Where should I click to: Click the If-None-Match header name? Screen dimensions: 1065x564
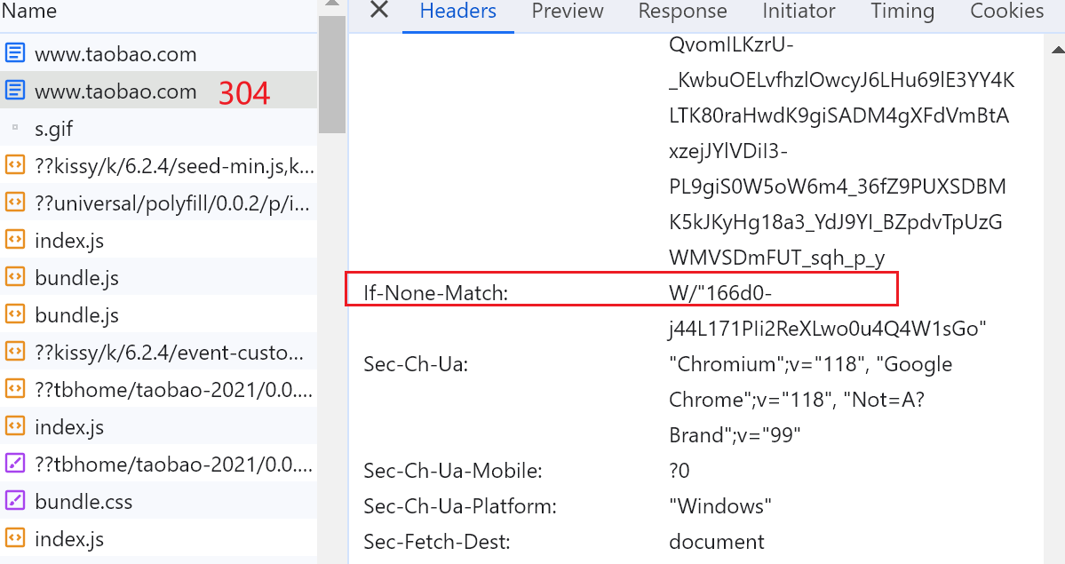435,292
